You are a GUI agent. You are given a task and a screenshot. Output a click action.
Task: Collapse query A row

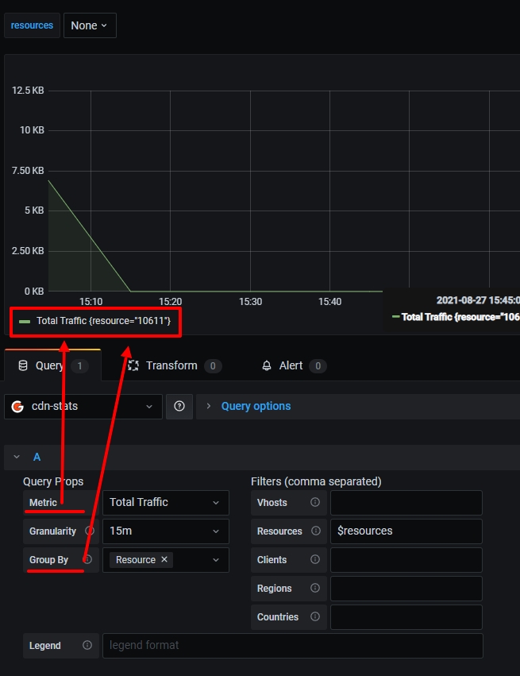coord(17,457)
